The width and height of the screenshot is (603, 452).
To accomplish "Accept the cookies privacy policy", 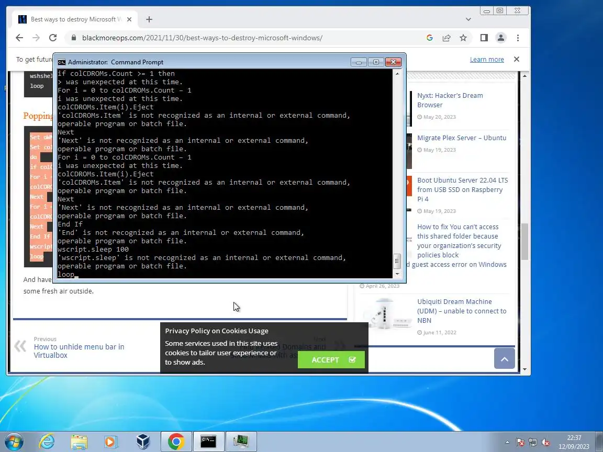I will tap(331, 360).
